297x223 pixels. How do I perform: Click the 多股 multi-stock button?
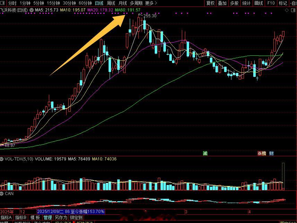click(234, 3)
